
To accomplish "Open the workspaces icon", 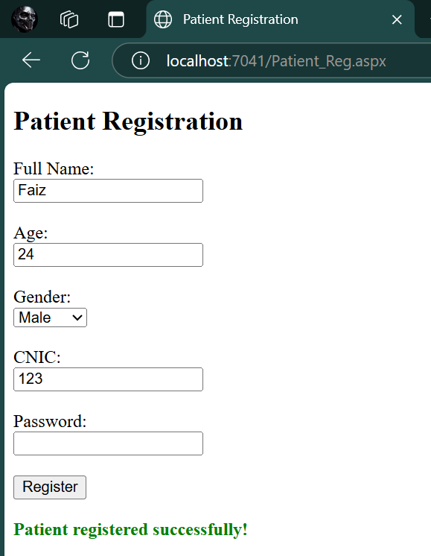I will (69, 19).
